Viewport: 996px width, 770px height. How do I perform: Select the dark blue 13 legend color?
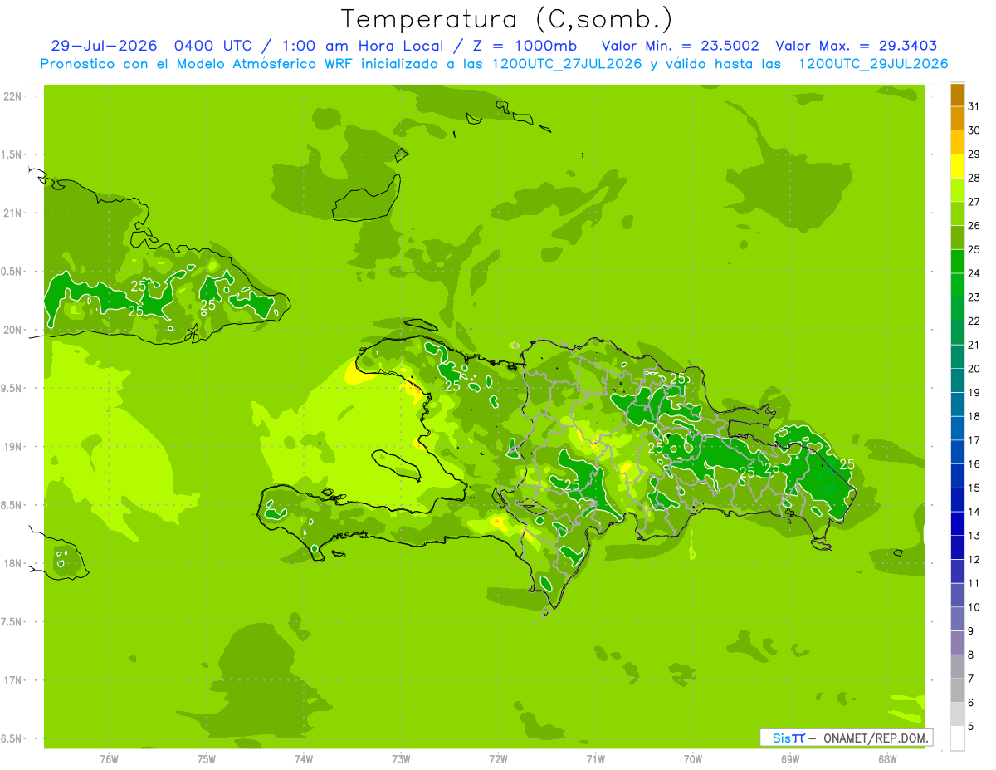[x=957, y=524]
